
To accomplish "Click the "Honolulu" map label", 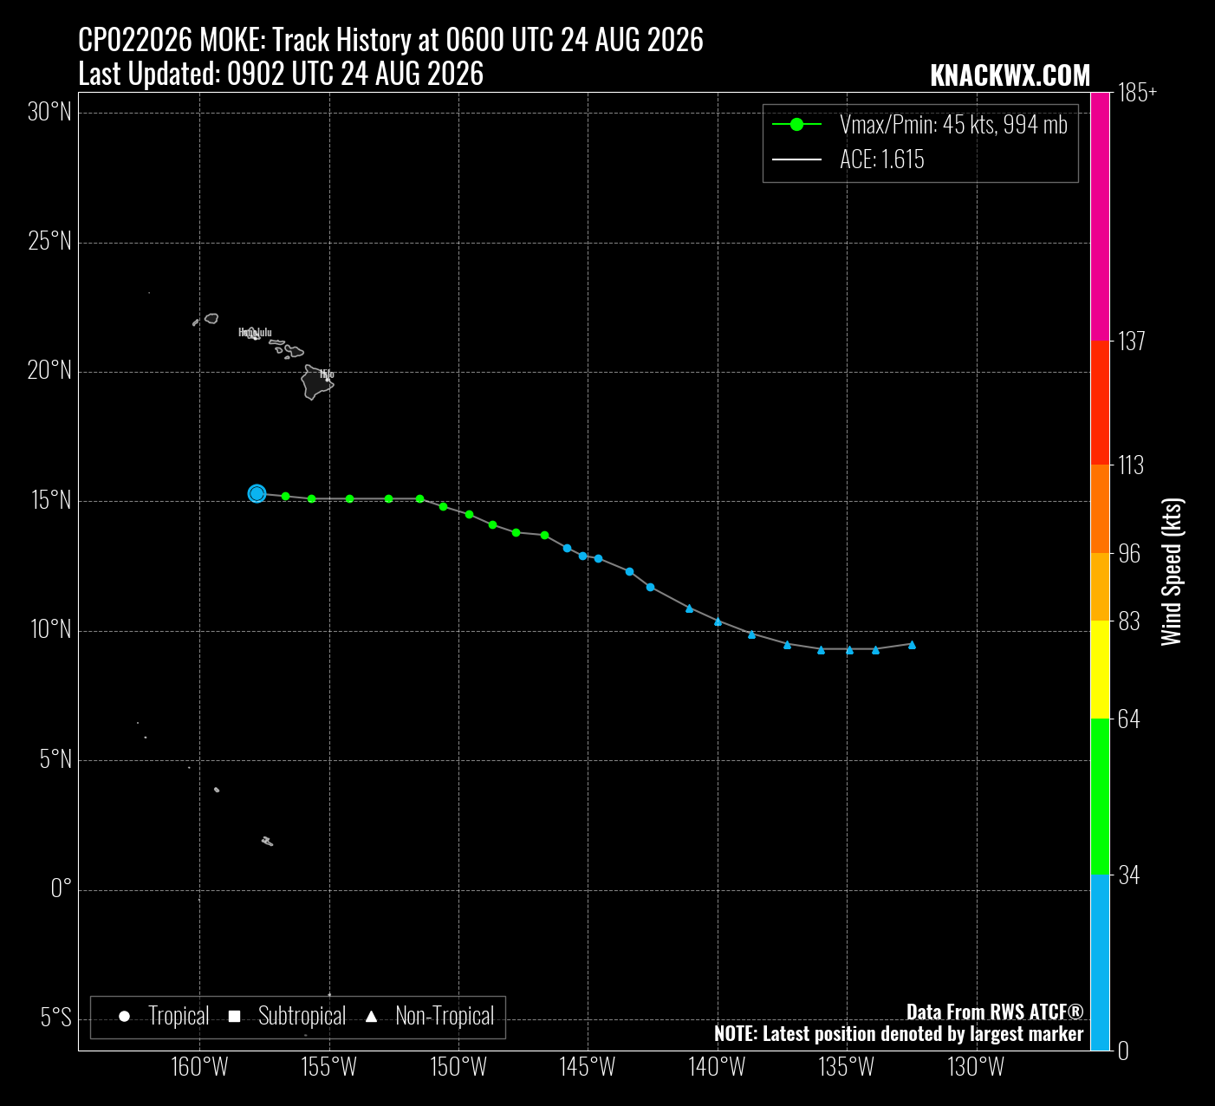I will point(255,333).
